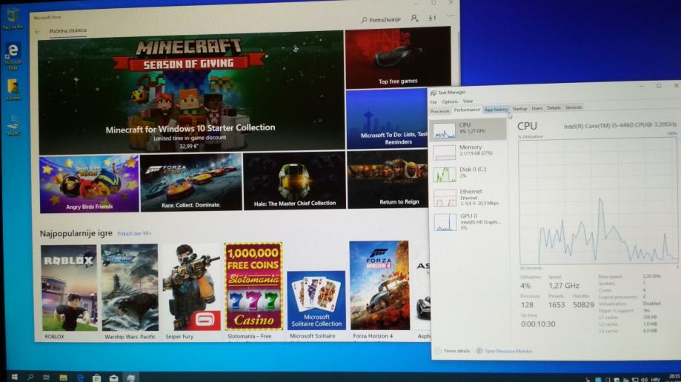The image size is (681, 382).
Task: Click the 128 processes value
Action: pos(527,305)
